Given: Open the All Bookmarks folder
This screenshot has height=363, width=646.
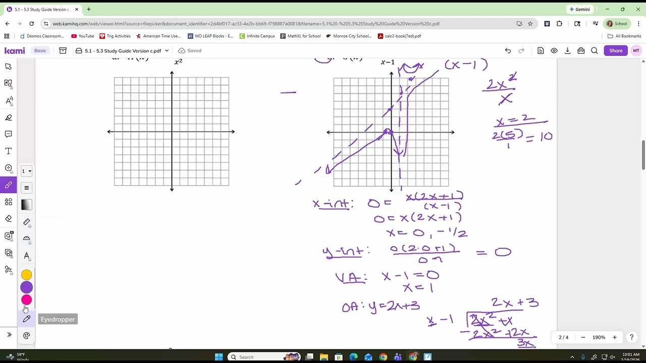Looking at the screenshot, I should [x=624, y=36].
